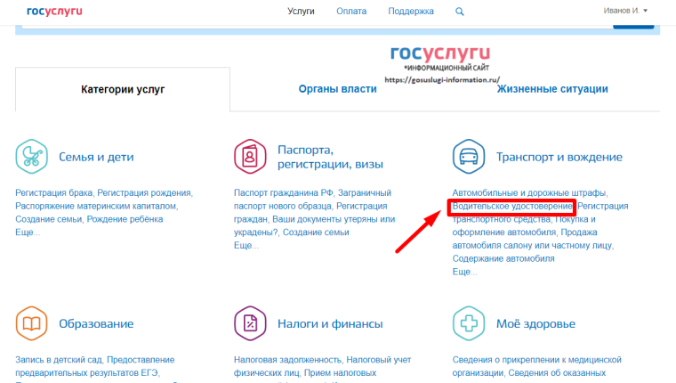Viewport: 676px width, 383px height.
Task: Click Автомобильные и дорожные штрафы link
Action: click(529, 193)
